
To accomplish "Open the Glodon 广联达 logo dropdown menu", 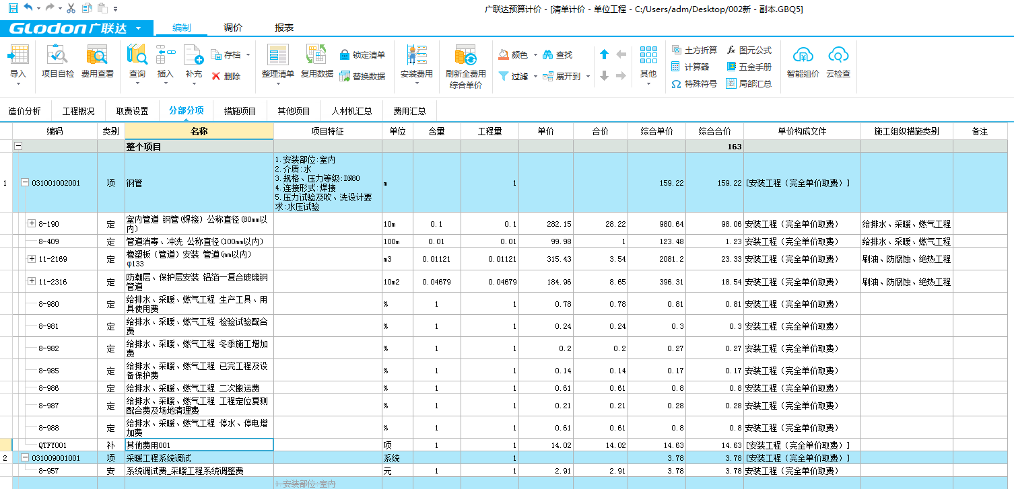I will [138, 28].
